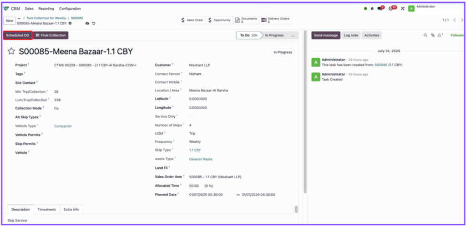
Task: Open the messages conversation icon in top bar
Action: pos(380,9)
